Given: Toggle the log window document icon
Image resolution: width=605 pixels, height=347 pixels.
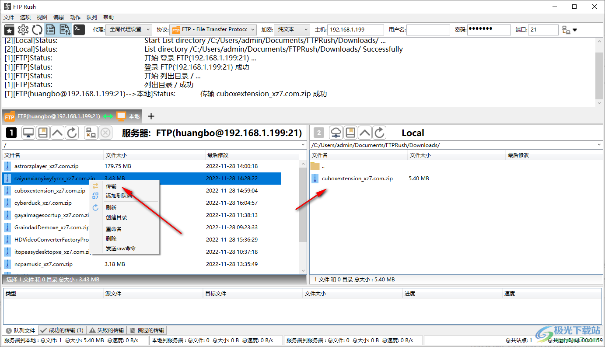Looking at the screenshot, I should coord(51,30).
